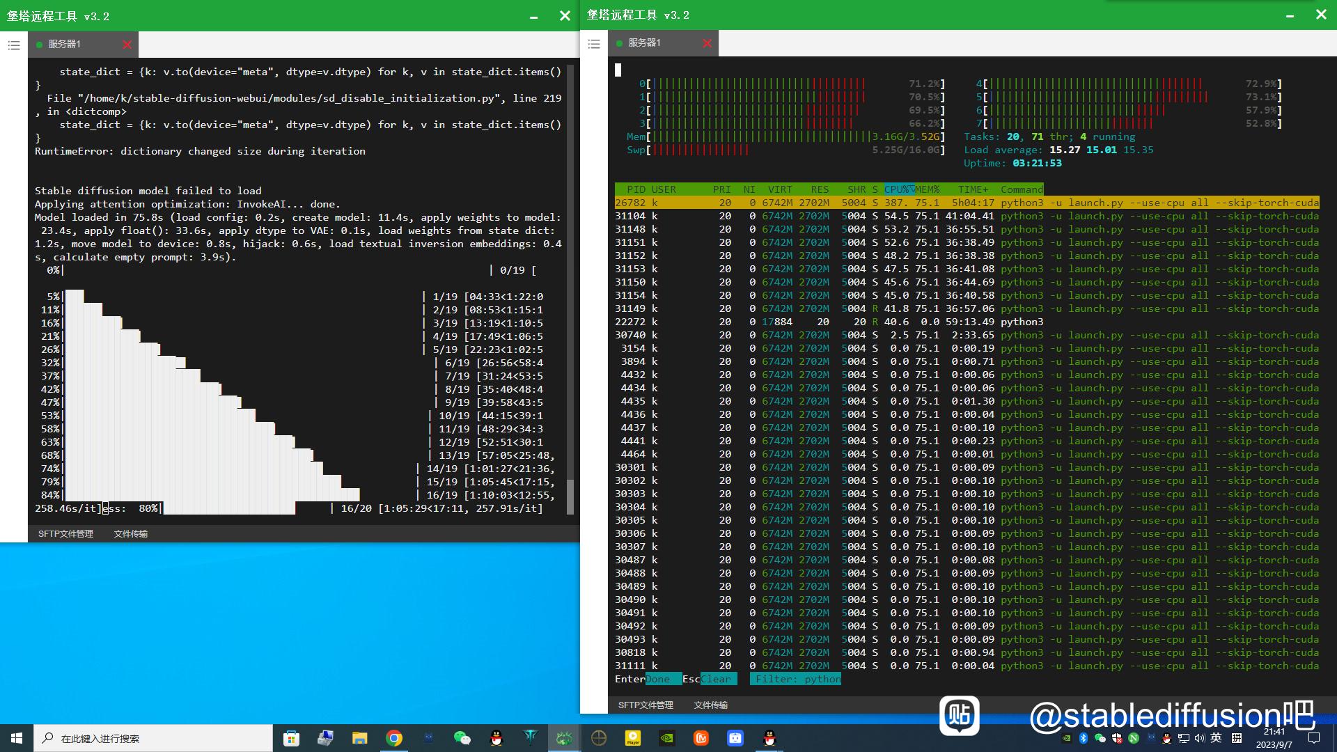Click the volume speaker icon in the tray
The height and width of the screenshot is (752, 1337).
click(1199, 738)
